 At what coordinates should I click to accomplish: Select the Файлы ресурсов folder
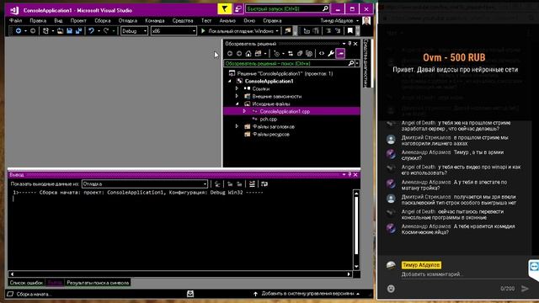pyautogui.click(x=271, y=135)
